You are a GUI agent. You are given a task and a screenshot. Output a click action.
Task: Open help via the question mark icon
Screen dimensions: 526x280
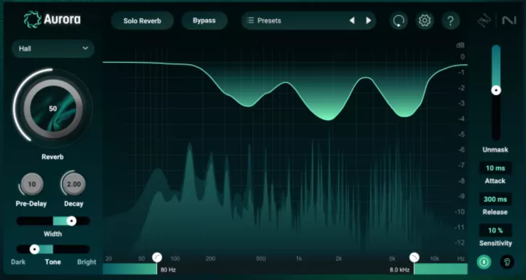click(x=450, y=21)
